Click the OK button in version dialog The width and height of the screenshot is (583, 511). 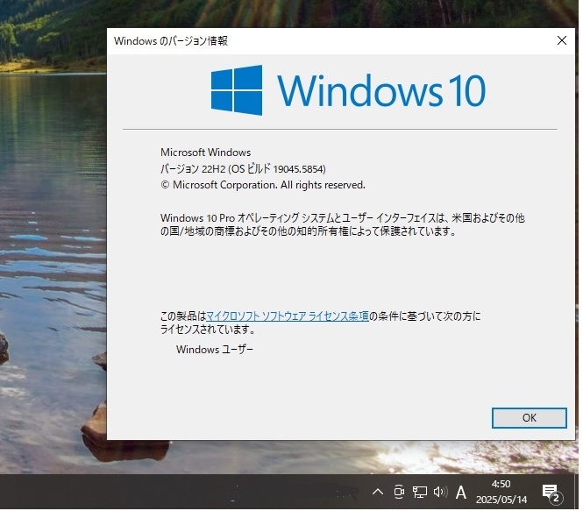coord(530,418)
